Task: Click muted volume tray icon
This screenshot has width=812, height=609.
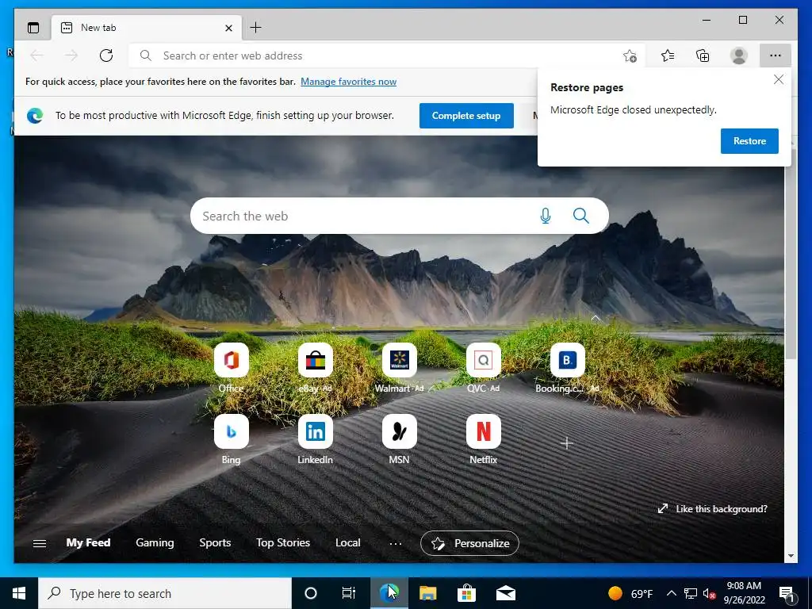Action: point(709,593)
